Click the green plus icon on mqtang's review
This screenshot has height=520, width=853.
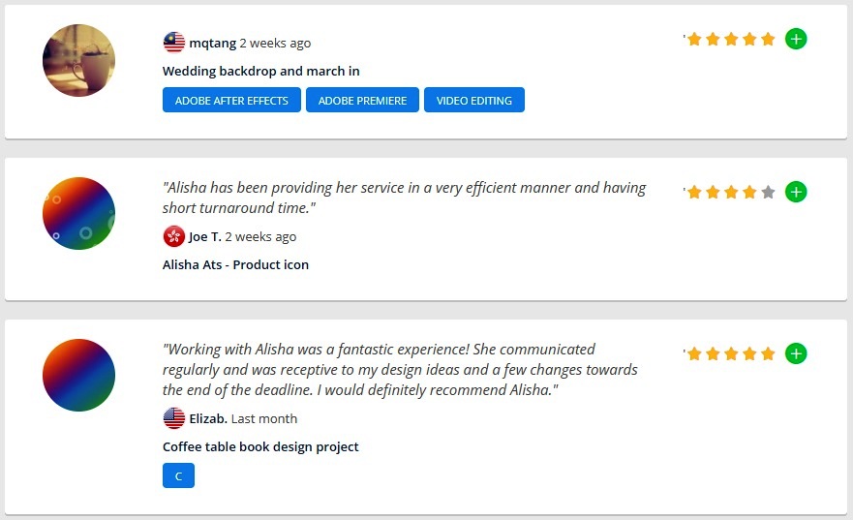(796, 40)
